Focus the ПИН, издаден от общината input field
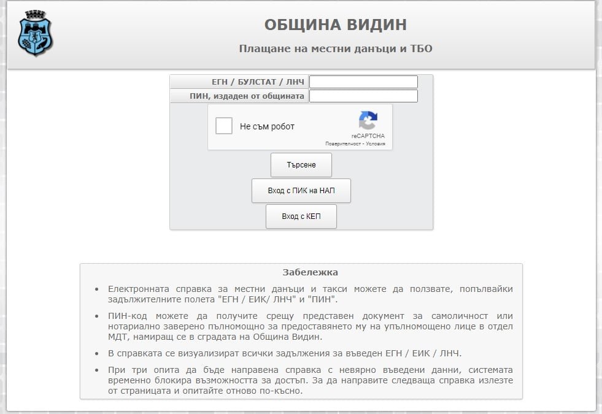This screenshot has width=602, height=414. pyautogui.click(x=363, y=96)
